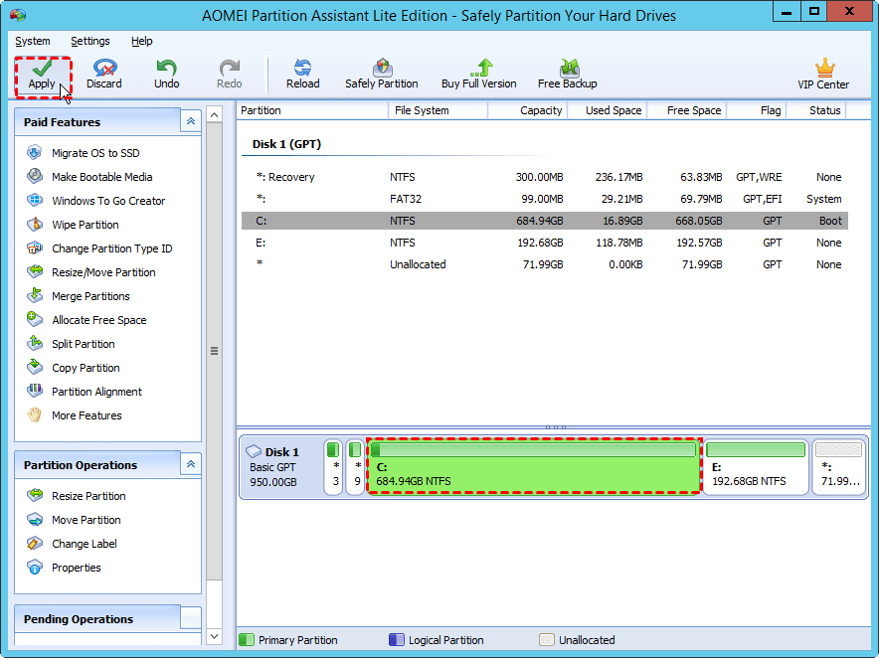Select C: 684.94GB block in disk map

coord(533,466)
